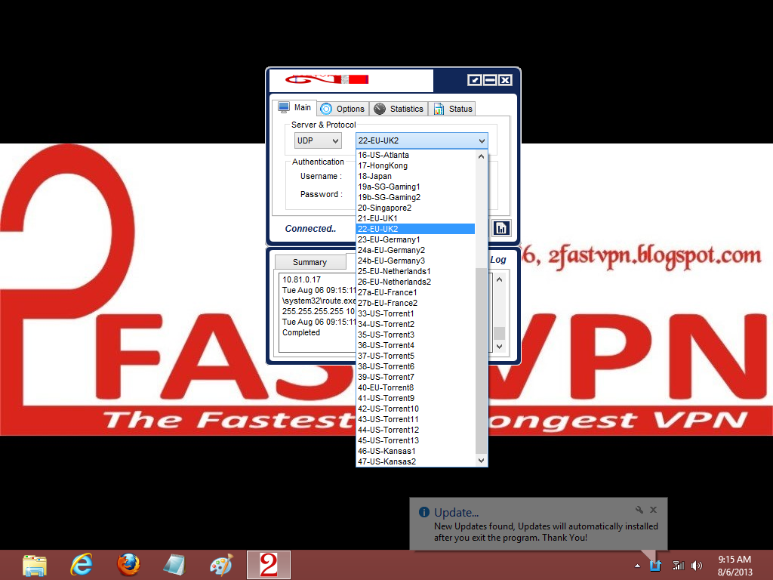This screenshot has height=580, width=773.
Task: Select 45-US-Torrent13 server
Action: click(415, 441)
